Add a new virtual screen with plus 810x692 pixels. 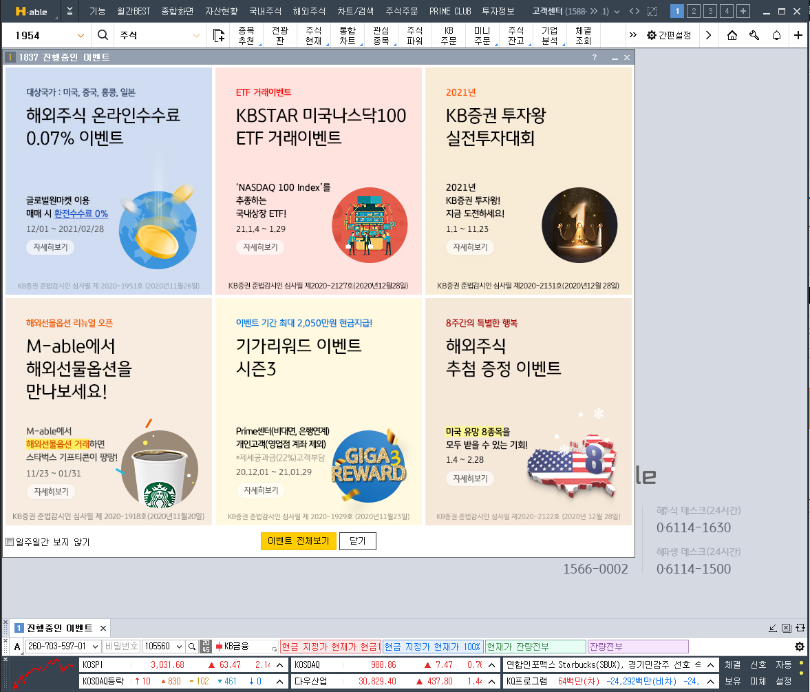click(x=743, y=11)
